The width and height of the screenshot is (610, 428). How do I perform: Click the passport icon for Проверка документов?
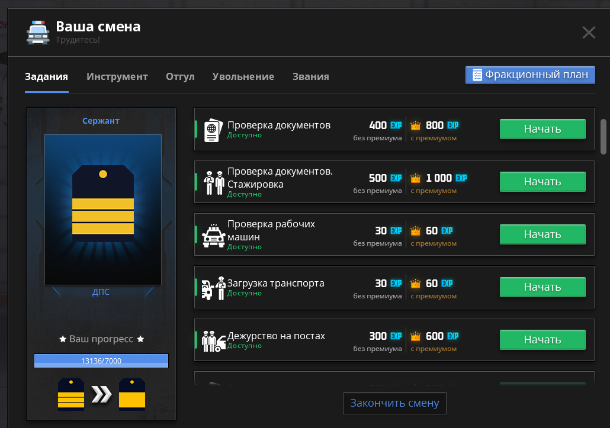click(212, 130)
